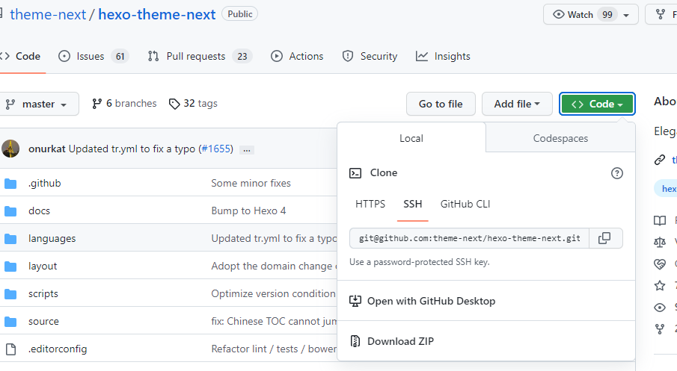Expand the master branch dropdown
This screenshot has width=677, height=371.
point(39,105)
